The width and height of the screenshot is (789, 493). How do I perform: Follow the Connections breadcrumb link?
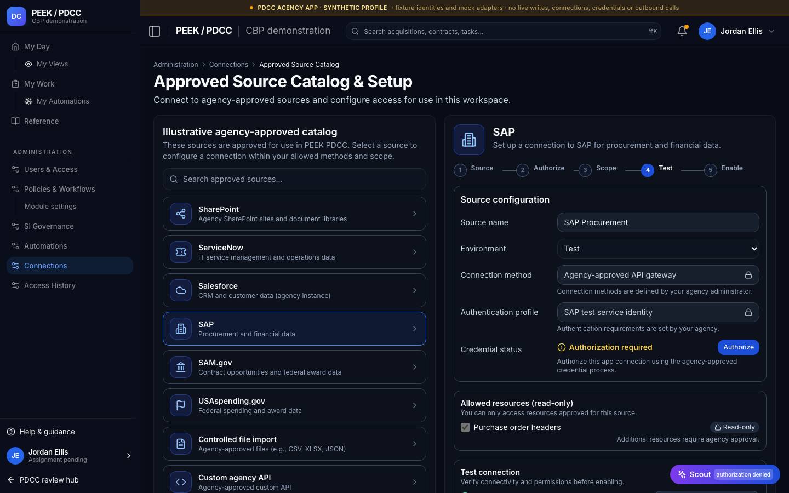228,65
